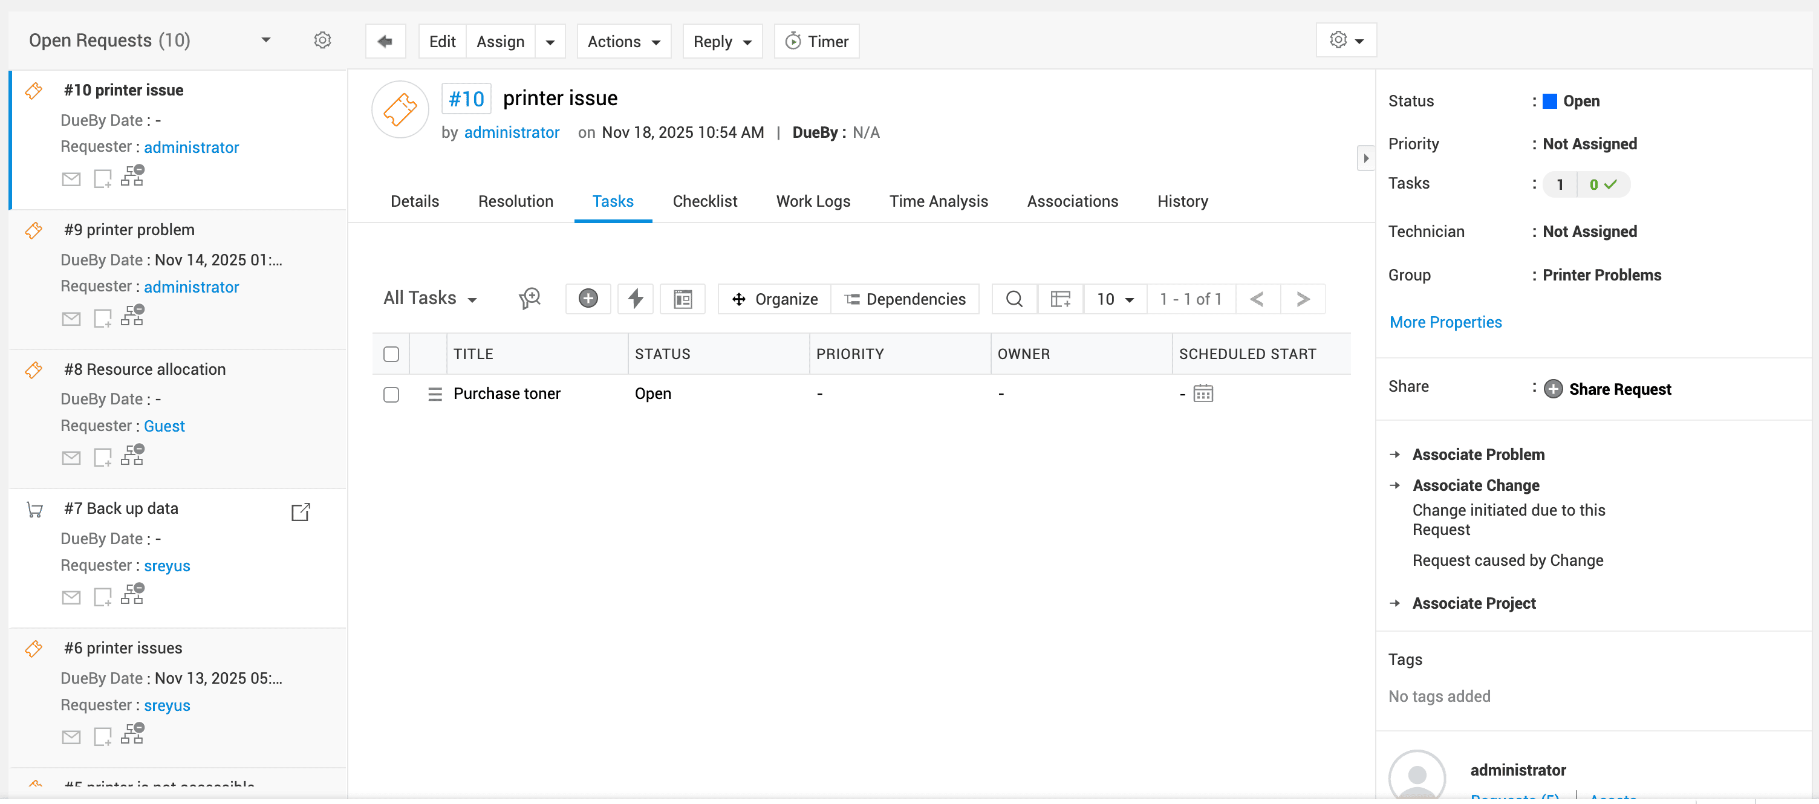
Task: Open request #6 printer issues in list
Action: 123,647
